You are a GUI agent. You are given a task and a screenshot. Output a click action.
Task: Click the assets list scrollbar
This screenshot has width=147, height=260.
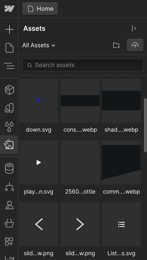pyautogui.click(x=145, y=125)
